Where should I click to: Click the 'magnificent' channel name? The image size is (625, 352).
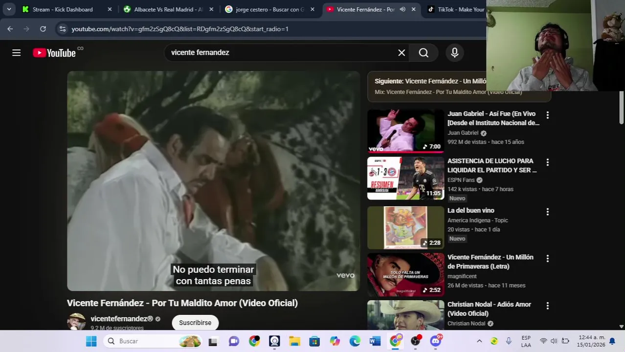(x=462, y=276)
